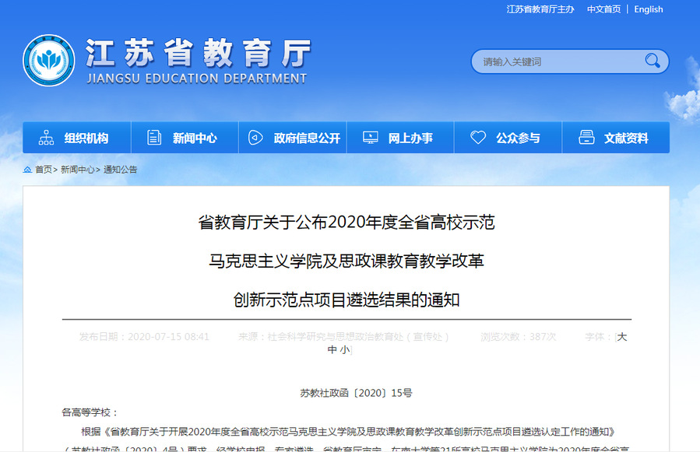Click the 新闻中心 document icon
This screenshot has width=700, height=452.
(154, 138)
